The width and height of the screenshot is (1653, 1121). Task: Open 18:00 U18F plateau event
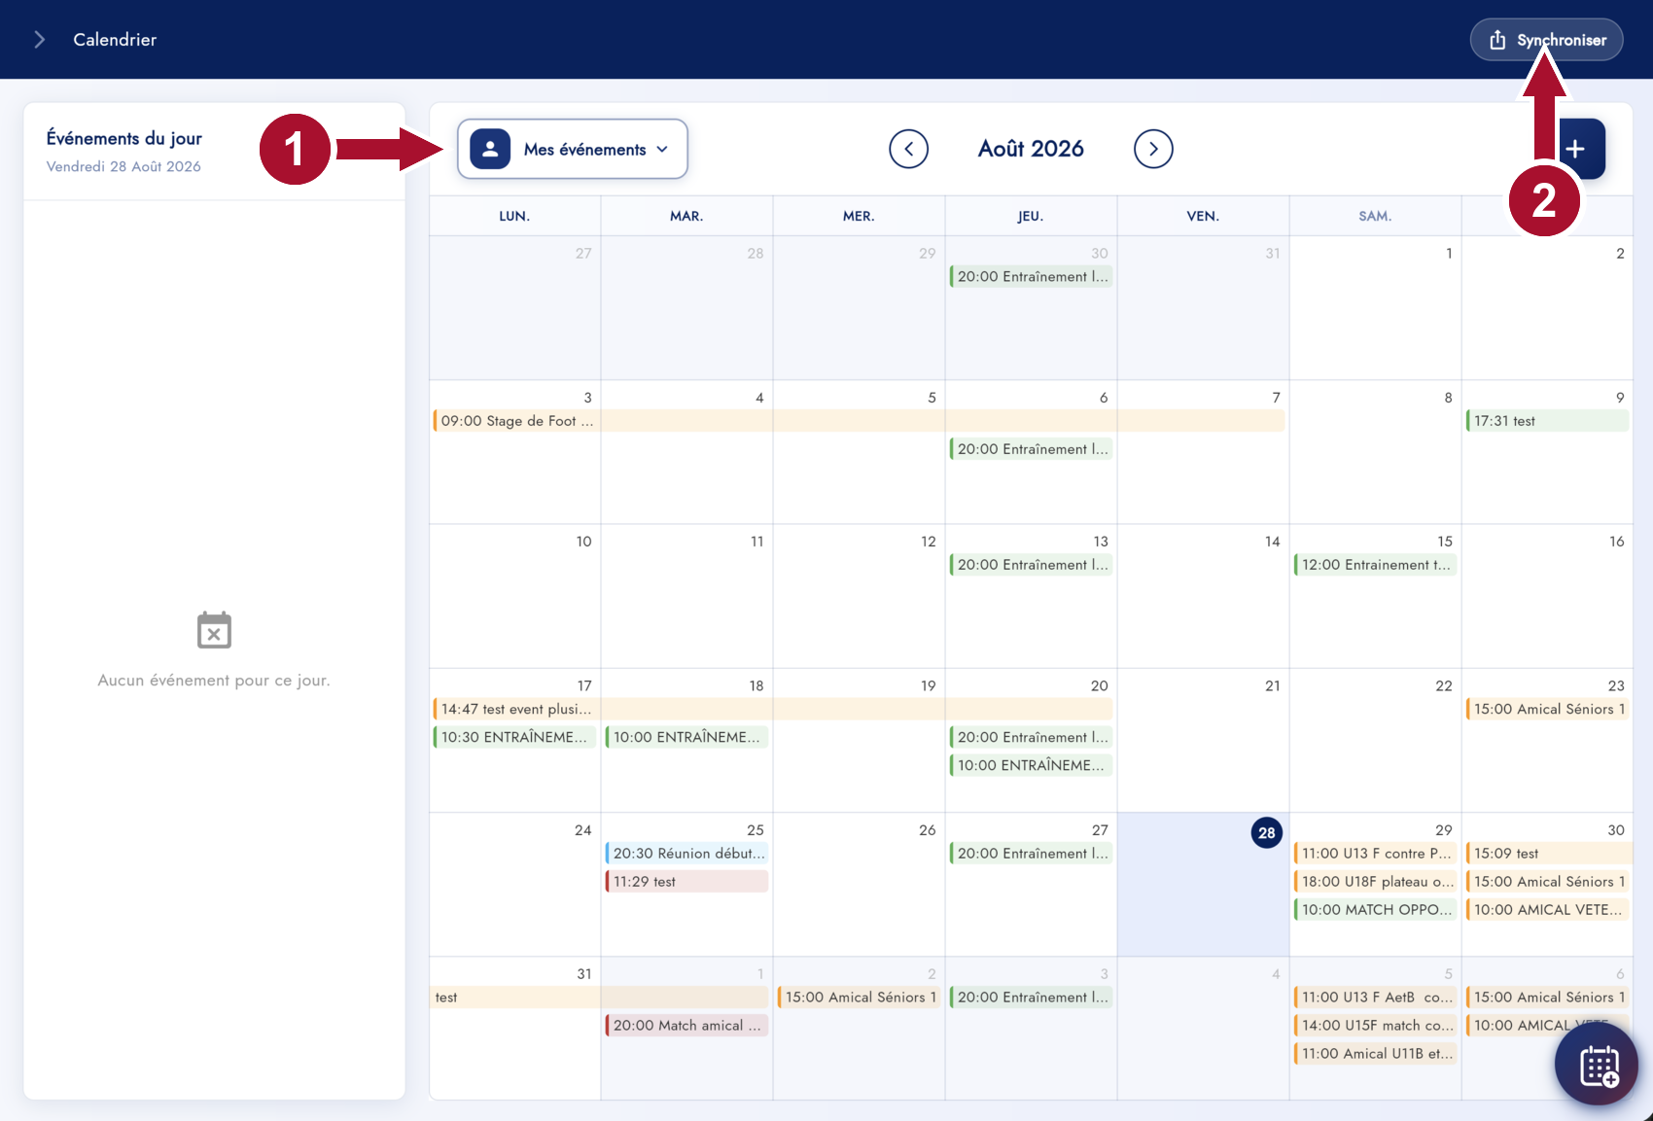coord(1375,881)
